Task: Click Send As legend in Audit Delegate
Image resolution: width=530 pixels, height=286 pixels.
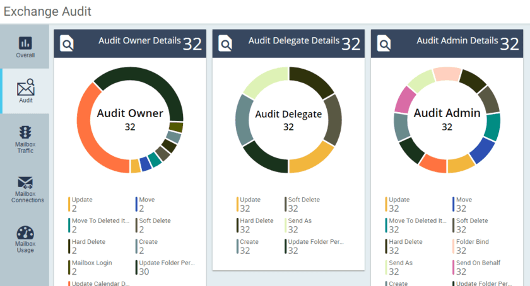Action: 300,221
